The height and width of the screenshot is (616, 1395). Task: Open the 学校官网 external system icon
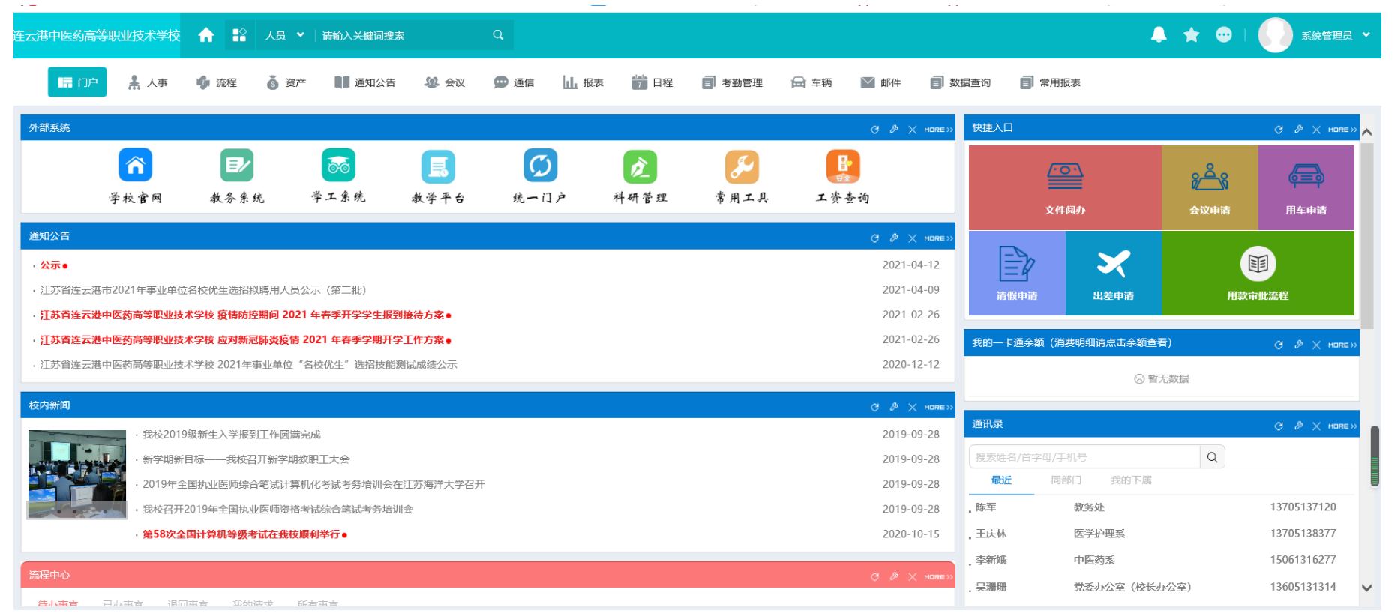point(136,166)
